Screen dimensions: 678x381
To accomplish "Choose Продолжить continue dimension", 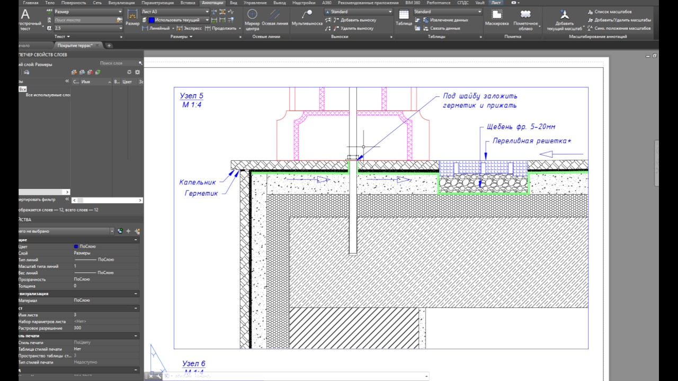I will [x=221, y=28].
